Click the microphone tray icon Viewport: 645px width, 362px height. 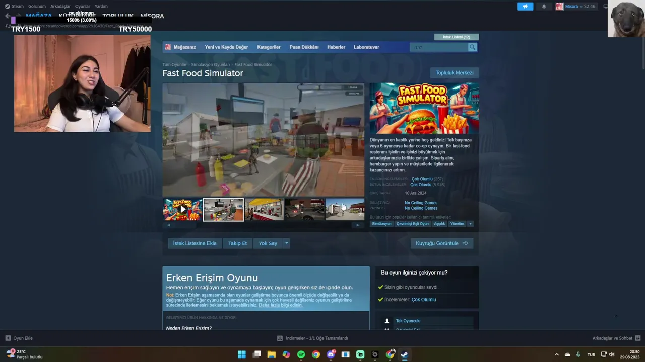pos(578,354)
